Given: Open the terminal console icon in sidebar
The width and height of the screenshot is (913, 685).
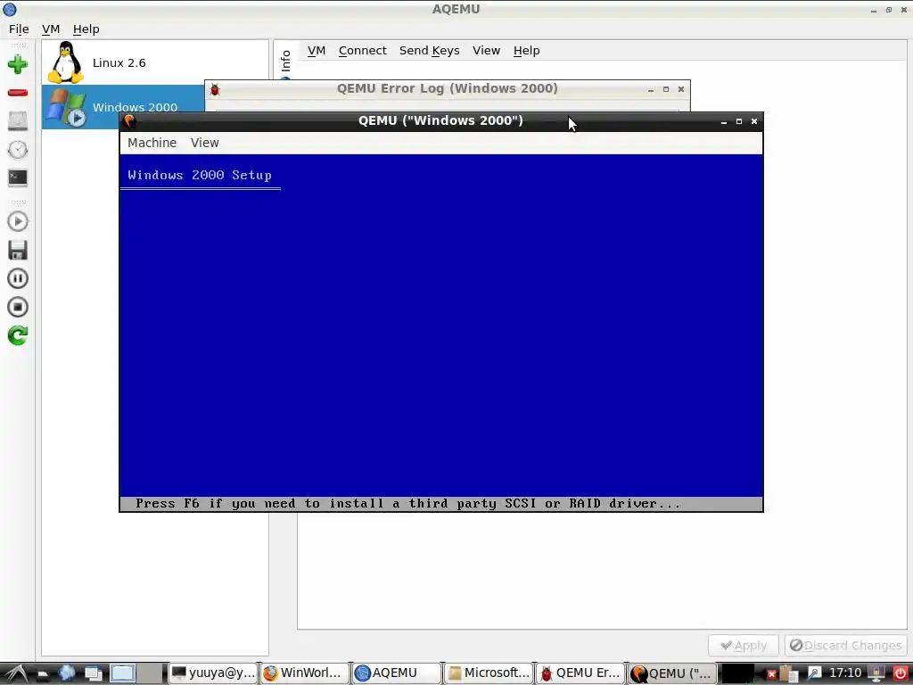Looking at the screenshot, I should tap(18, 177).
